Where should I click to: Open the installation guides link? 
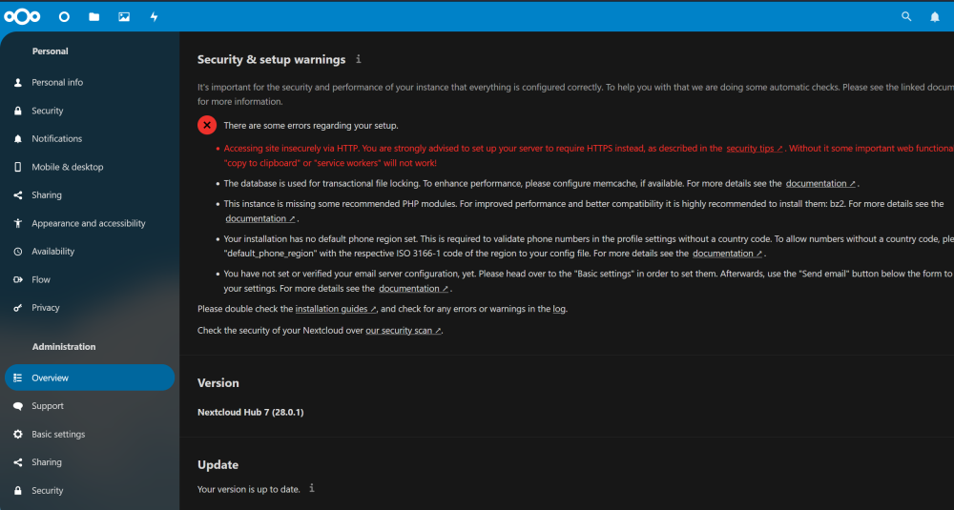pos(336,309)
